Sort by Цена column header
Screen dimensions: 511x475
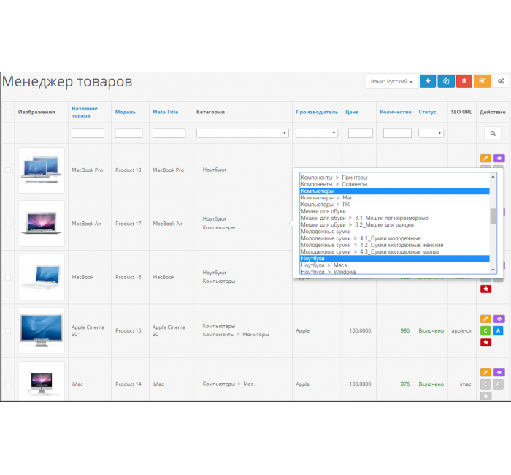[352, 112]
